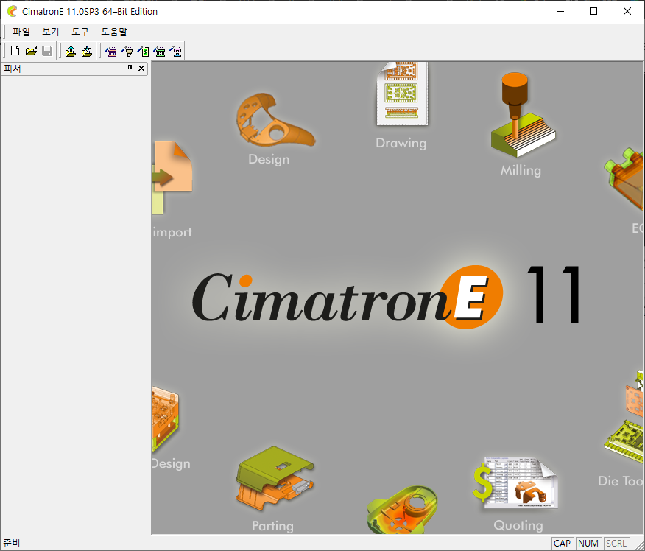Minimize the CimatronE window
The width and height of the screenshot is (645, 551).
(x=560, y=11)
